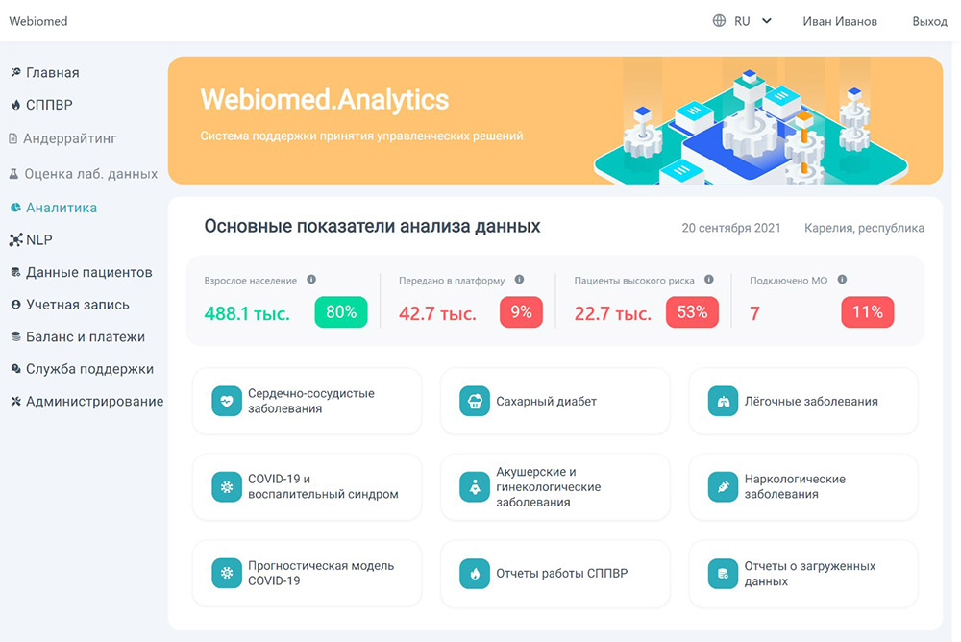Click the 22.7 тыс. value
961x642 pixels.
[613, 314]
